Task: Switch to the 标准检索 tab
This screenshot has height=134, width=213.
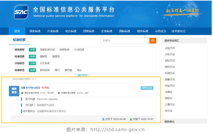Action: point(19,40)
